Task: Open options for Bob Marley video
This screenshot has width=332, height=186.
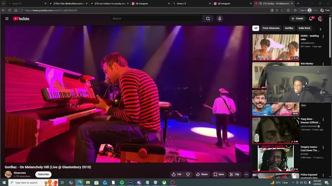Action: [323, 64]
